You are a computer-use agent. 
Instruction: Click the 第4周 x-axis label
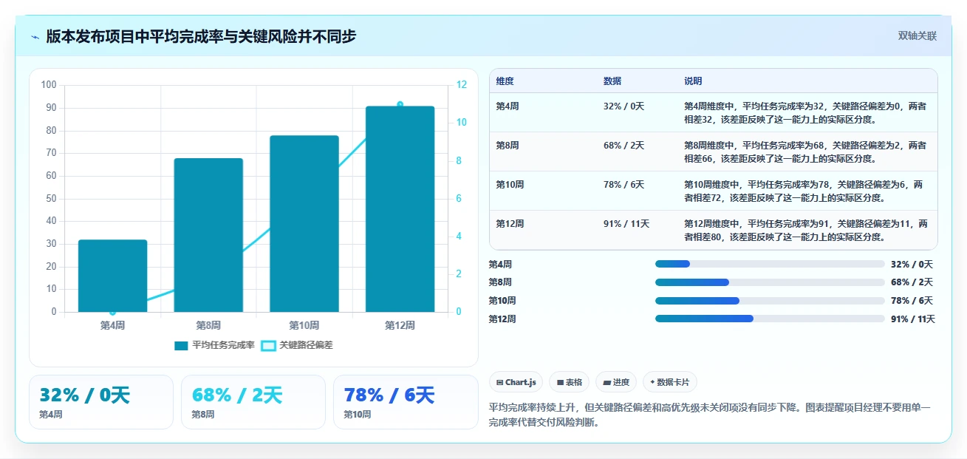[x=113, y=325]
